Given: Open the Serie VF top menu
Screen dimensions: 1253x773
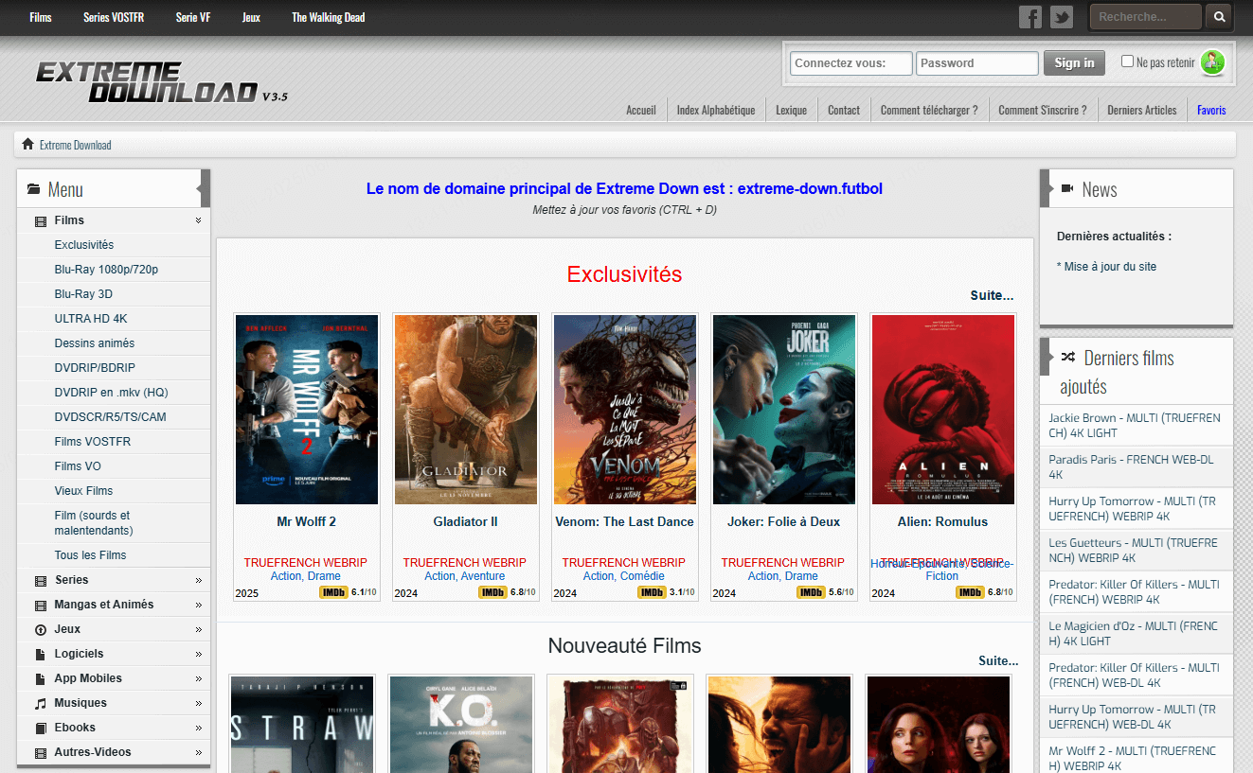Looking at the screenshot, I should pyautogui.click(x=193, y=17).
